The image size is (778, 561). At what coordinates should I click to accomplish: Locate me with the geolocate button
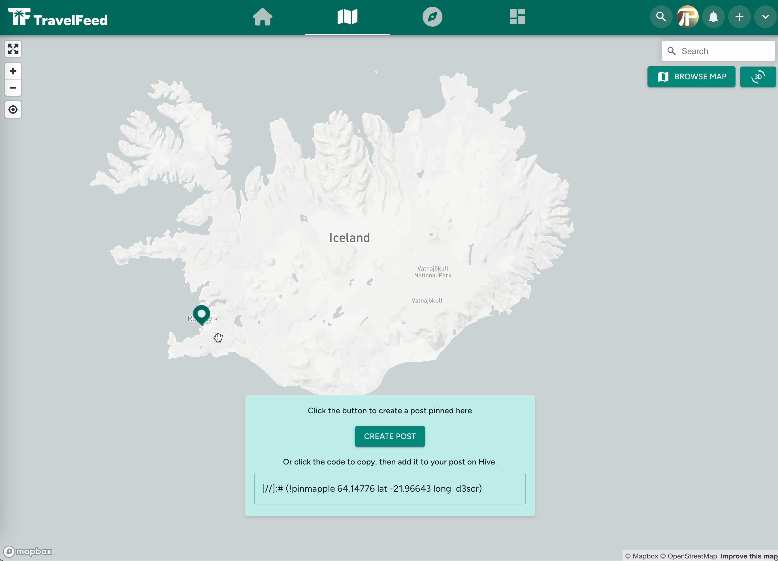point(13,110)
